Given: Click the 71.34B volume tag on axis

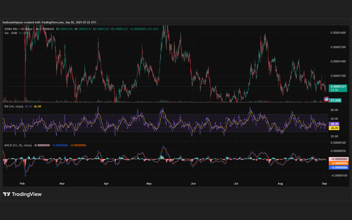Looking at the screenshot, I should 335,100.
